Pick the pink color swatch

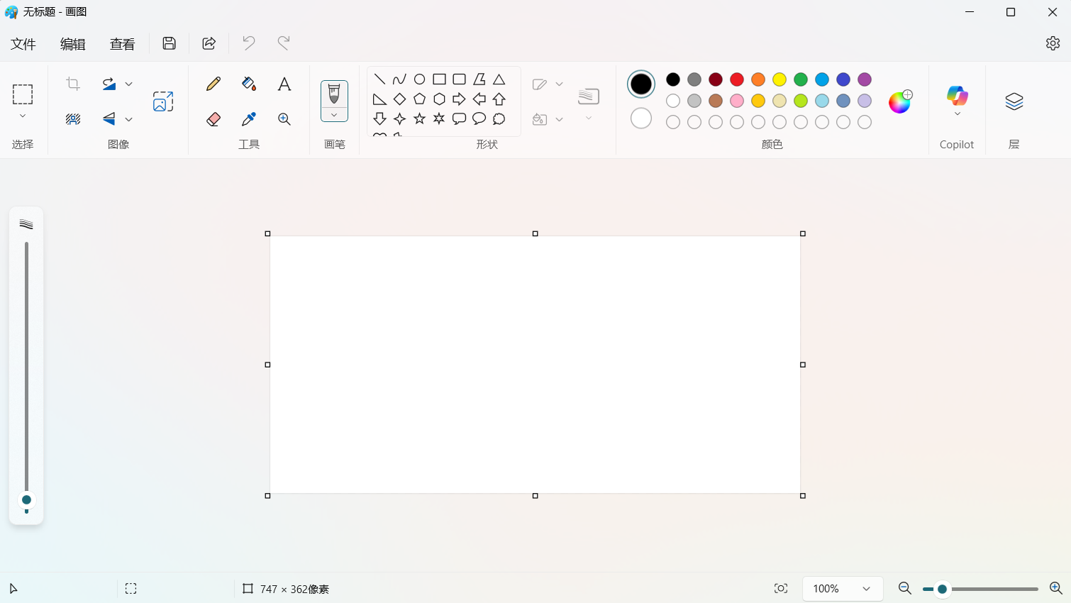(x=737, y=101)
